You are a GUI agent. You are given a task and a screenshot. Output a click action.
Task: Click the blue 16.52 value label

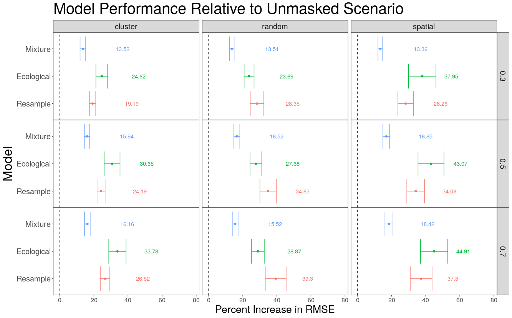coord(277,137)
